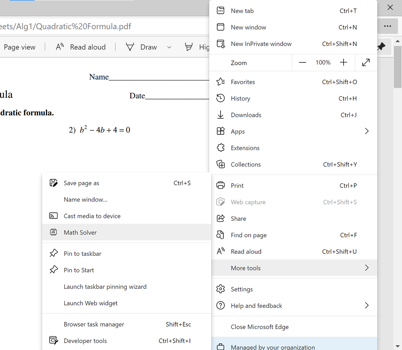Select Pin to taskbar
Image resolution: width=402 pixels, height=350 pixels.
(x=82, y=253)
